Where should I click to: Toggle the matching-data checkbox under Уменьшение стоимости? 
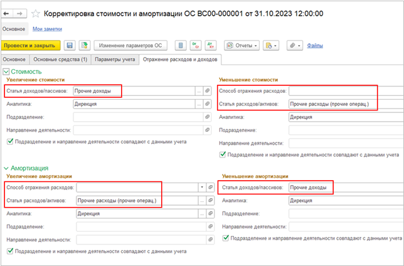[x=223, y=155]
